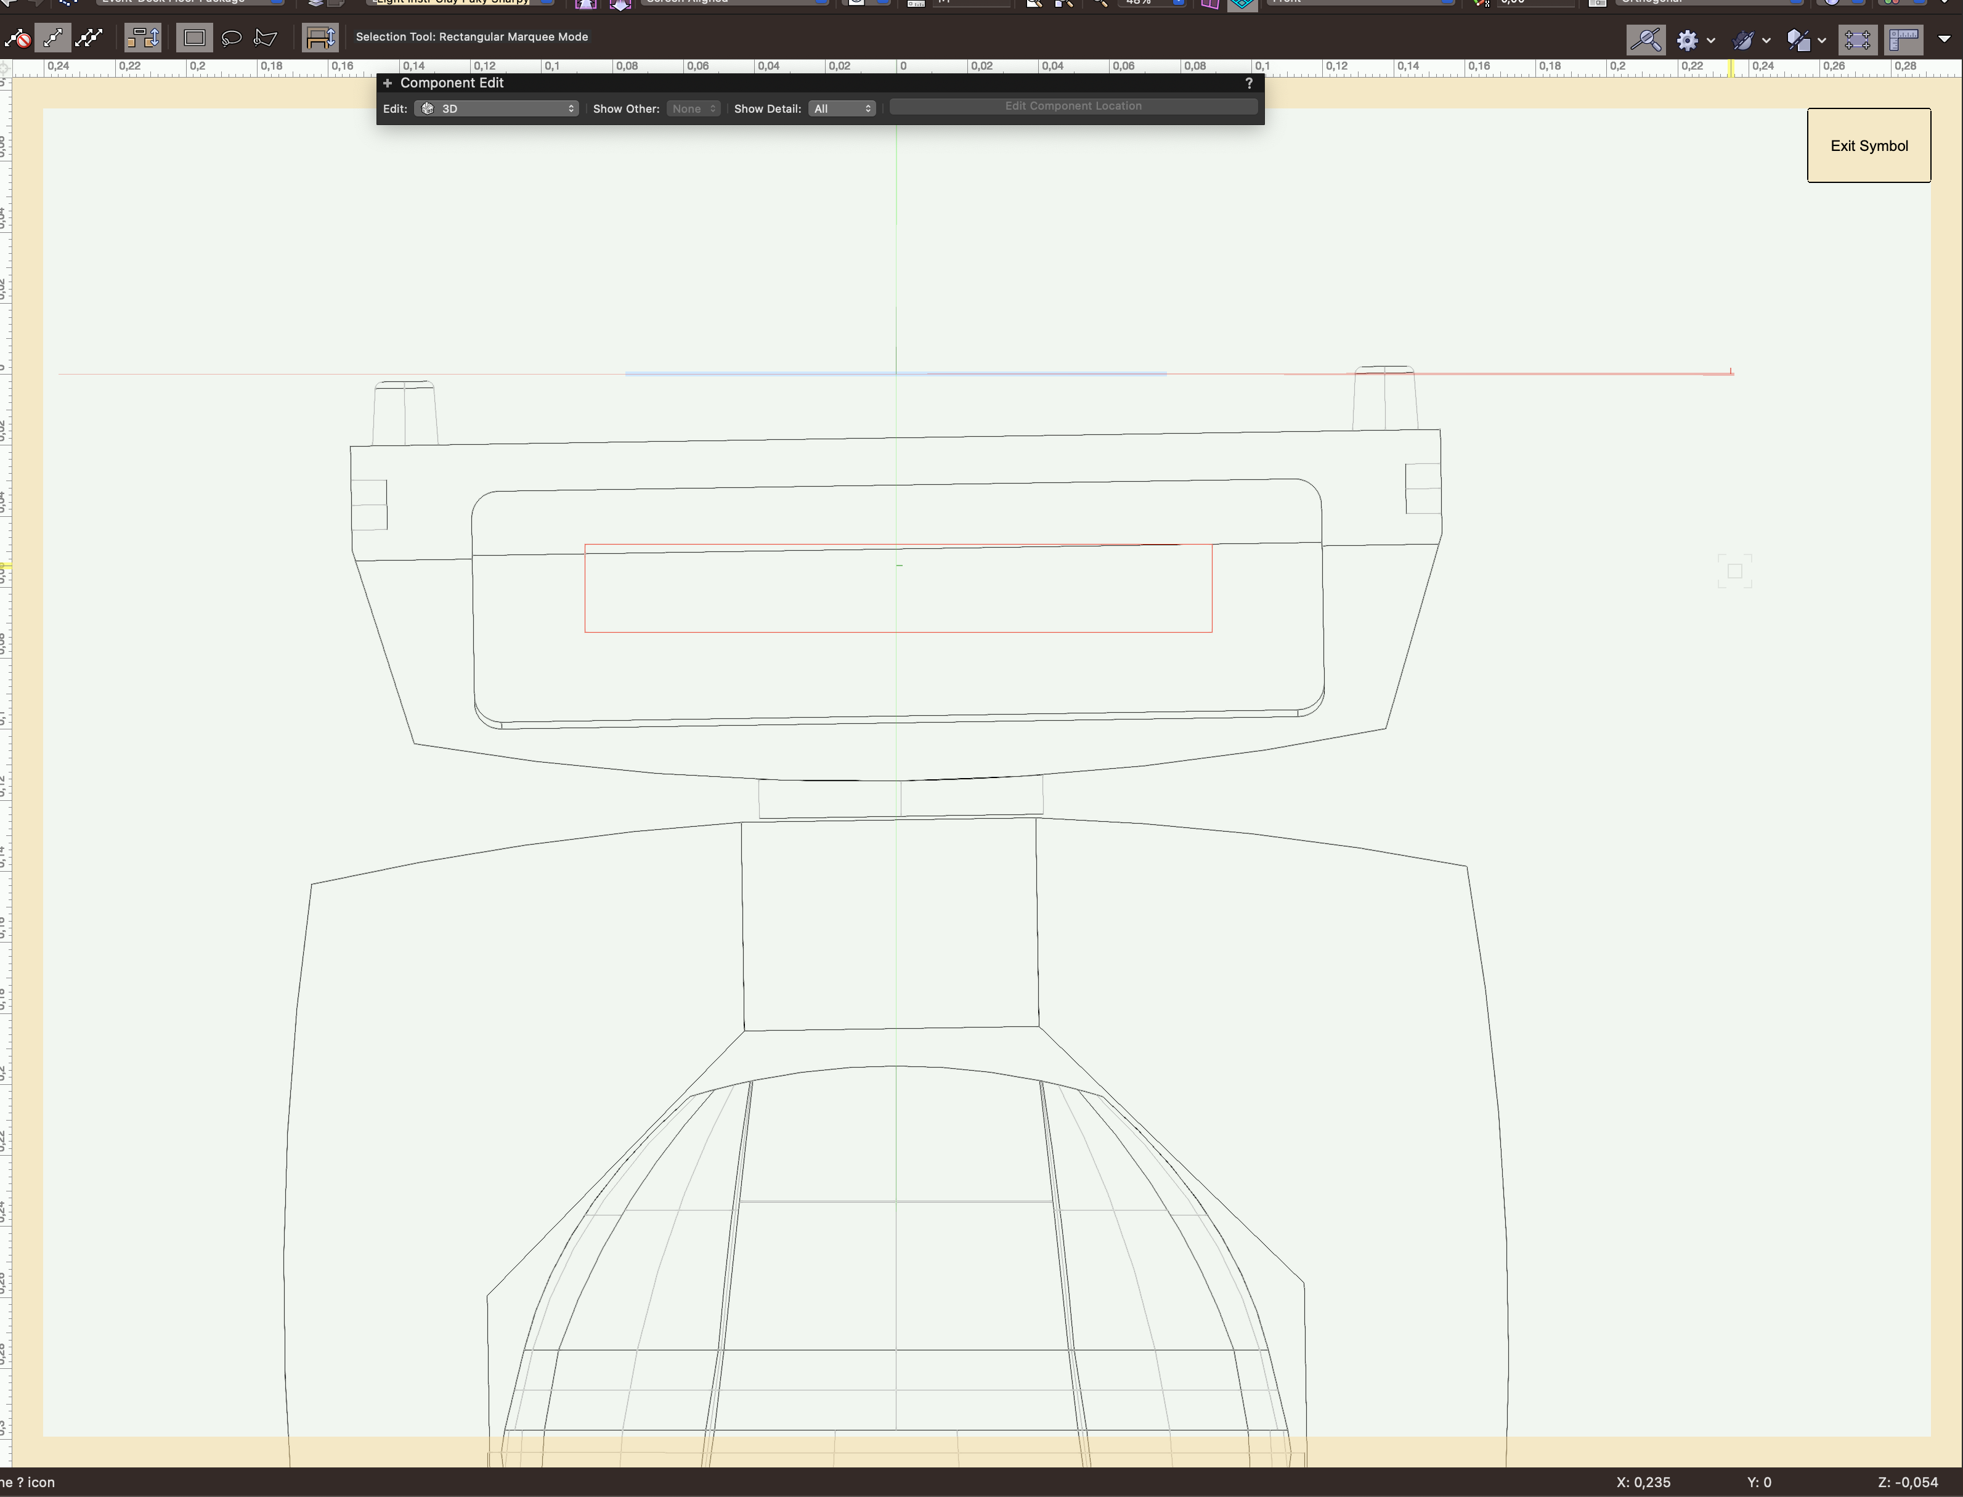The height and width of the screenshot is (1497, 1963).
Task: Activate the single object interactive scaling mode
Action: (54, 38)
